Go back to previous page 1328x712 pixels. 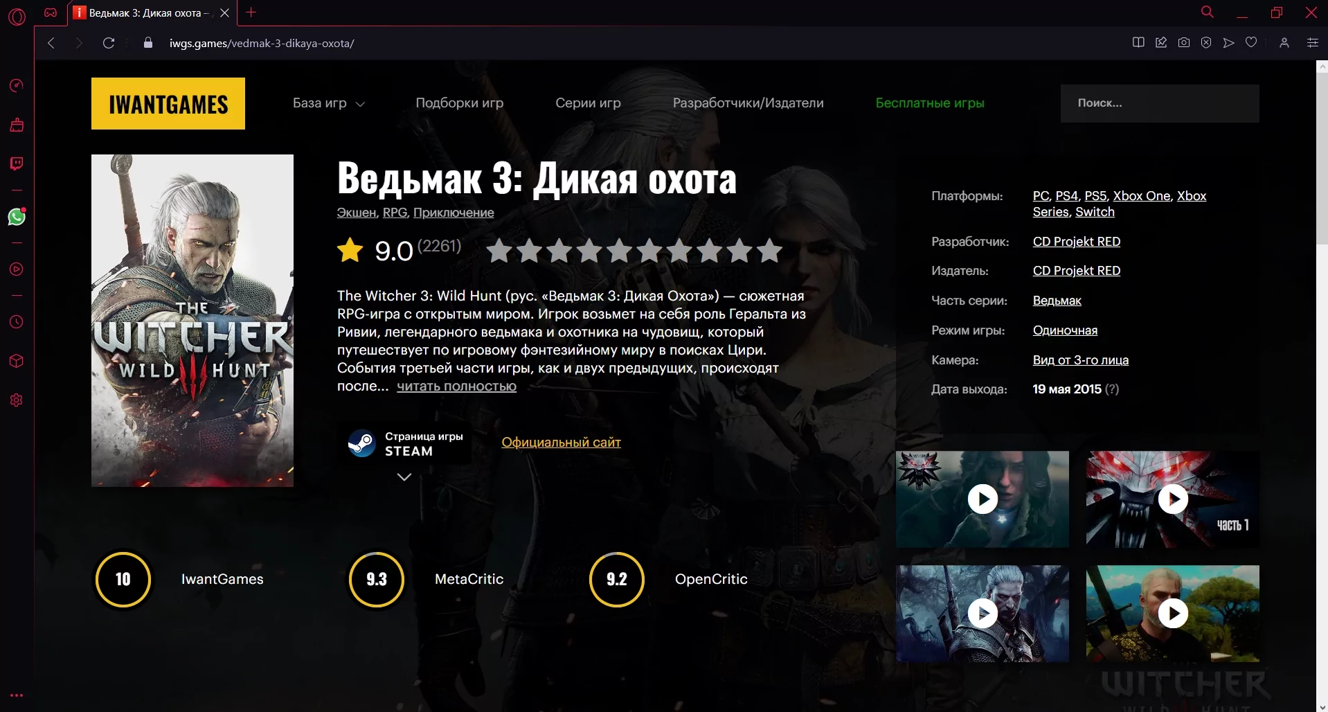pos(51,43)
